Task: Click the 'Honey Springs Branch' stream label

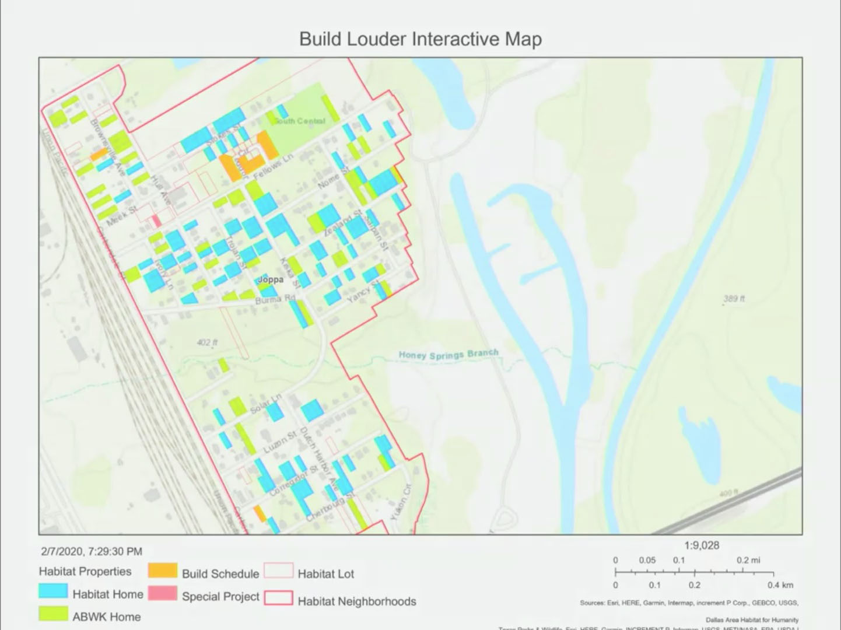Action: point(448,354)
